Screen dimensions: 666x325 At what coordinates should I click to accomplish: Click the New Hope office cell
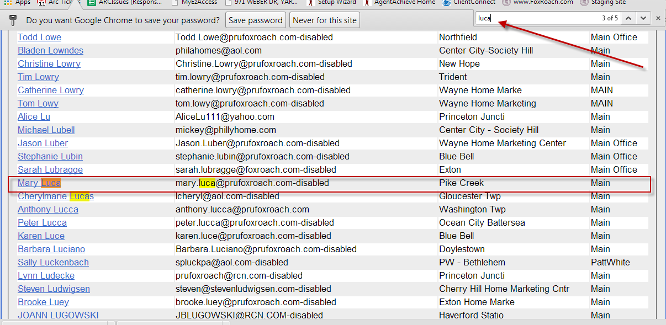[x=459, y=63]
